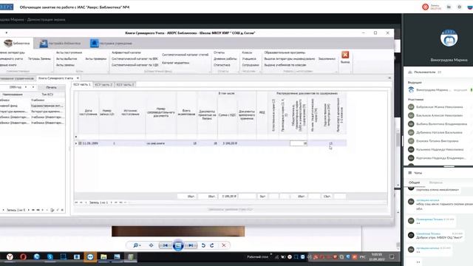The image size is (473, 266).
Task: Switch to the Общий chat tab
Action: [x=414, y=183]
